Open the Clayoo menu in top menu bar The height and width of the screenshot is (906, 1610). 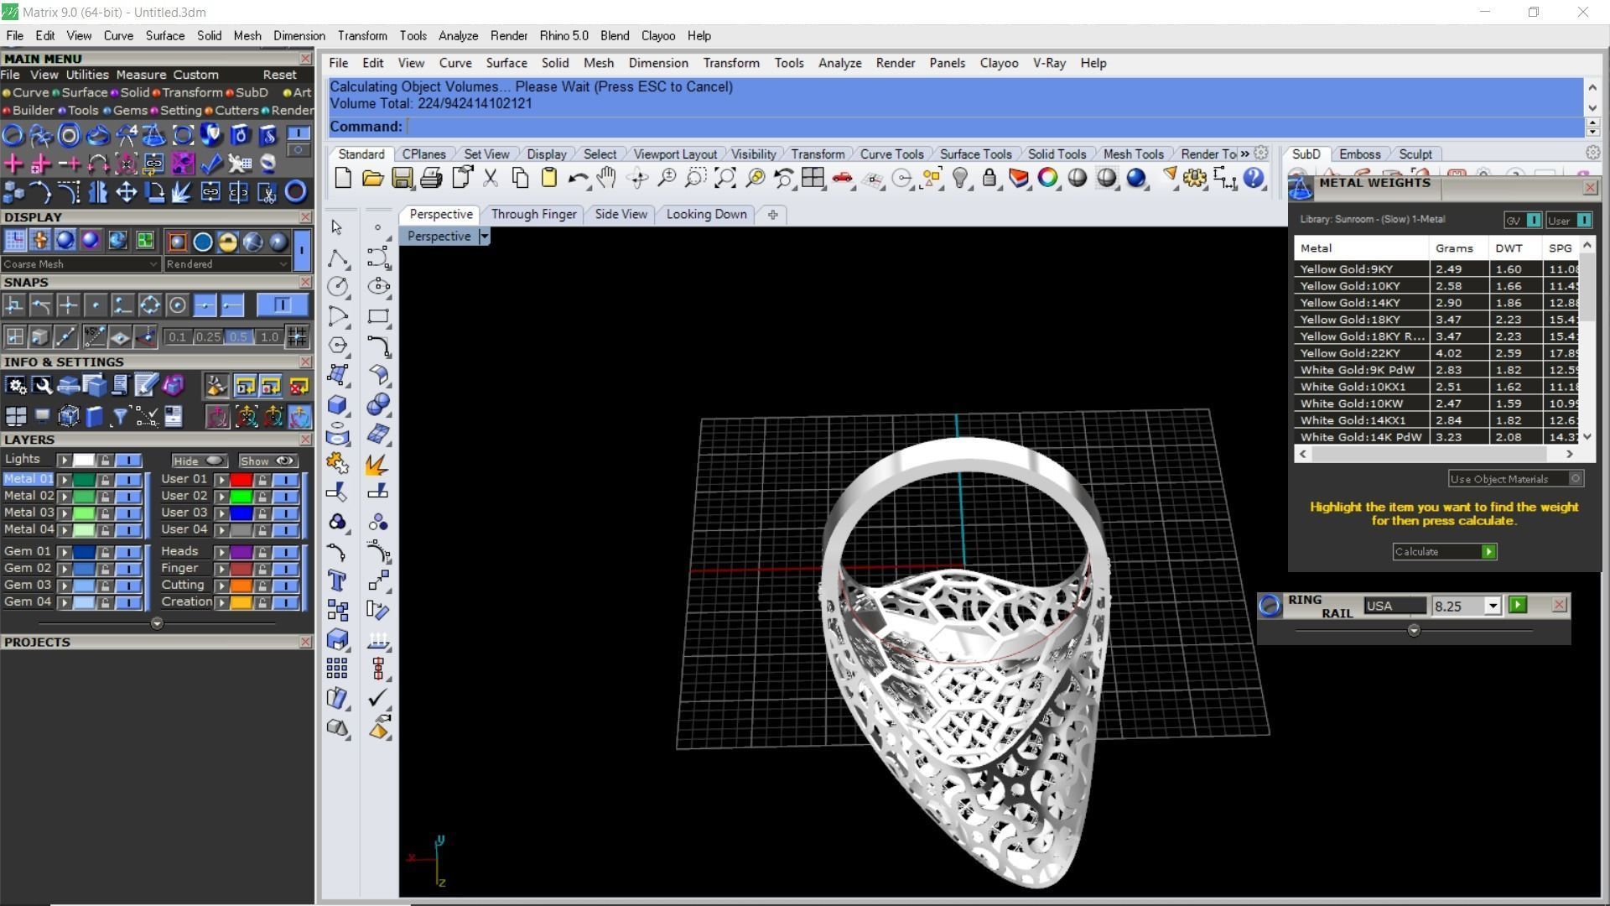(x=657, y=36)
